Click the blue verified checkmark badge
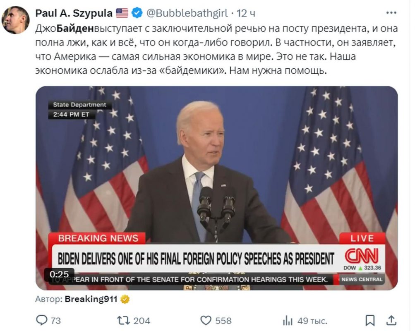Viewport: 415px width, 331px height. click(137, 13)
